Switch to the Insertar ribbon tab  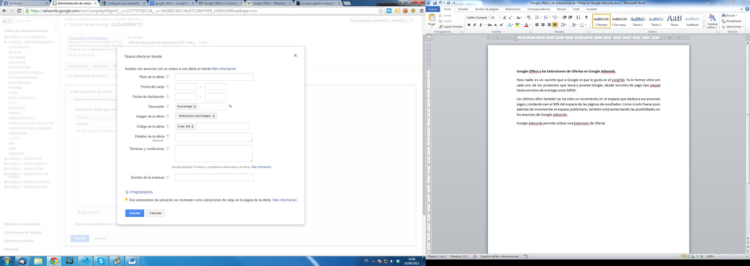point(463,9)
